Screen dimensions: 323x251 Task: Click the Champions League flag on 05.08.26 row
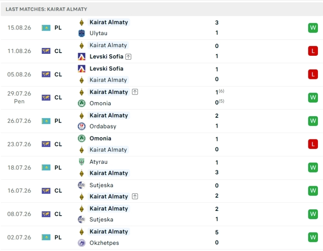click(46, 74)
